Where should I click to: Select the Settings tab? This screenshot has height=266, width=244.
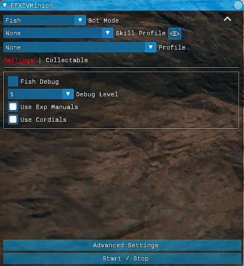tap(19, 60)
